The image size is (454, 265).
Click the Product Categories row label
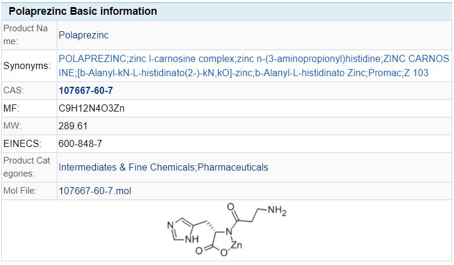[x=27, y=167]
